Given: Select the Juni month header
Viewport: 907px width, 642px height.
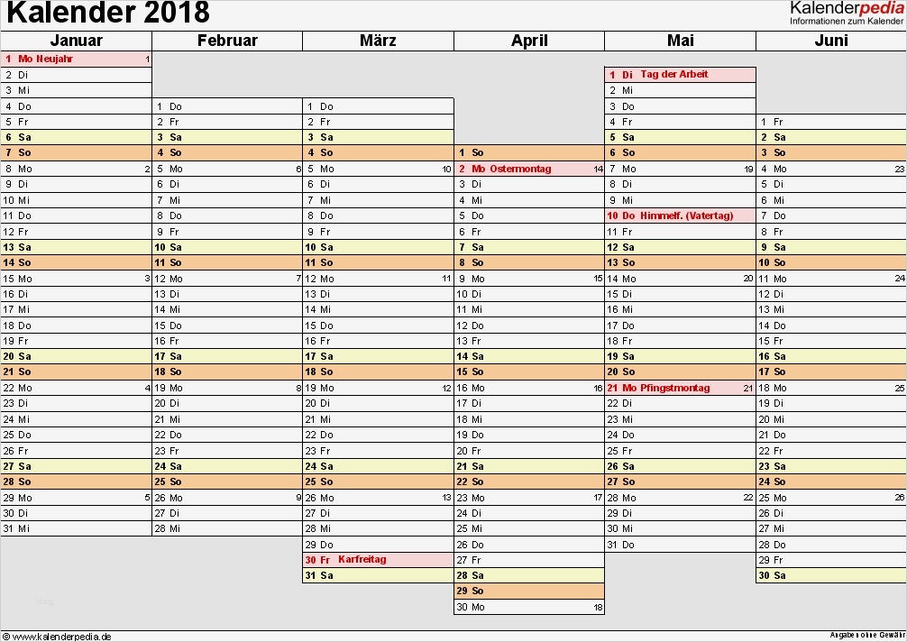Looking at the screenshot, I should (830, 41).
